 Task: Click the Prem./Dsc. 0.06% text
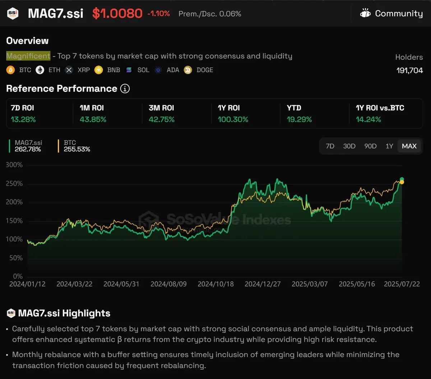[210, 14]
